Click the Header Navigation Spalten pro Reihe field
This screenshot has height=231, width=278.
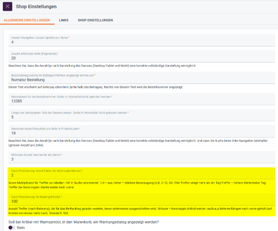click(x=142, y=40)
